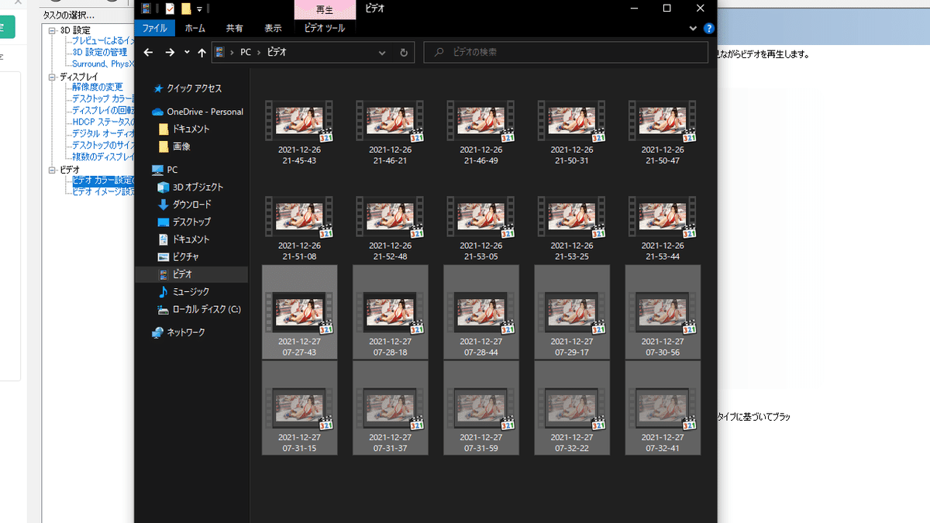
Task: Select video 2021-12-26 21-45-43
Action: (x=299, y=133)
